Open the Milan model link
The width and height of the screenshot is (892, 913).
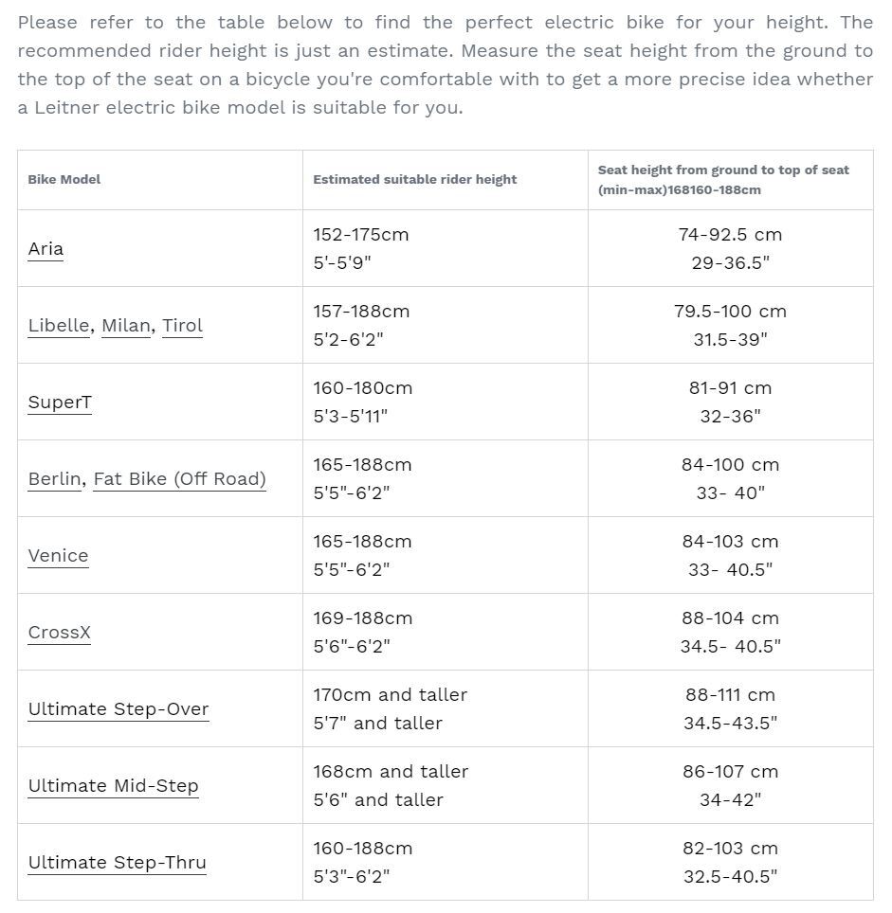pyautogui.click(x=126, y=326)
